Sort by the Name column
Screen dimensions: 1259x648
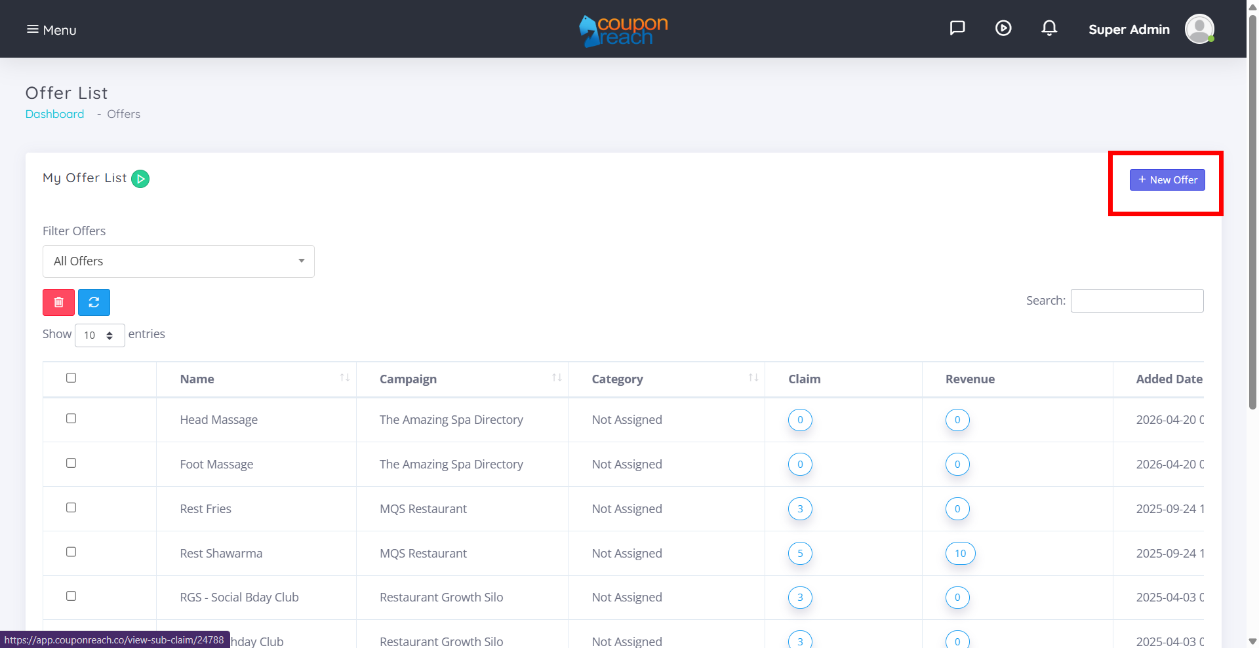pyautogui.click(x=256, y=379)
